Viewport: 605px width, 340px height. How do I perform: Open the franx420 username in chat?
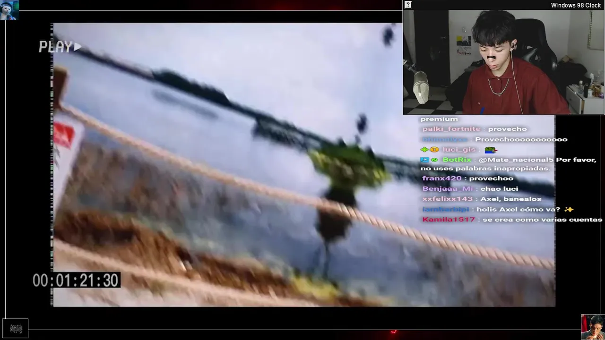coord(442,178)
